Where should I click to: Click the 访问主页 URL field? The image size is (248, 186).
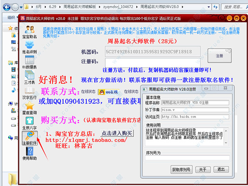[x=195, y=117]
